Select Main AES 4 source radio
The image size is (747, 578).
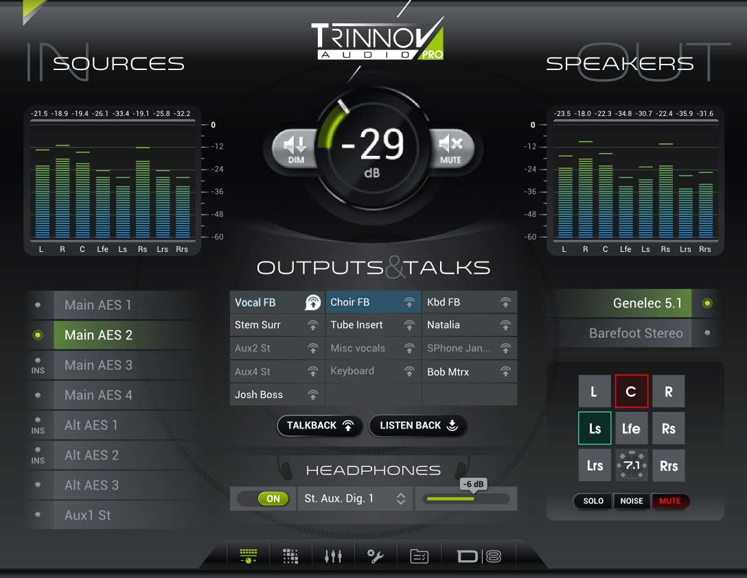(x=38, y=395)
